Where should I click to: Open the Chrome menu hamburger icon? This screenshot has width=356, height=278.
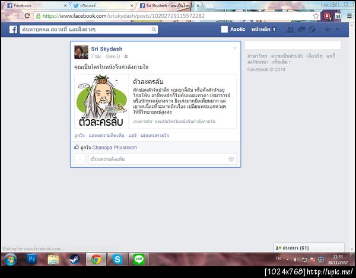click(349, 16)
